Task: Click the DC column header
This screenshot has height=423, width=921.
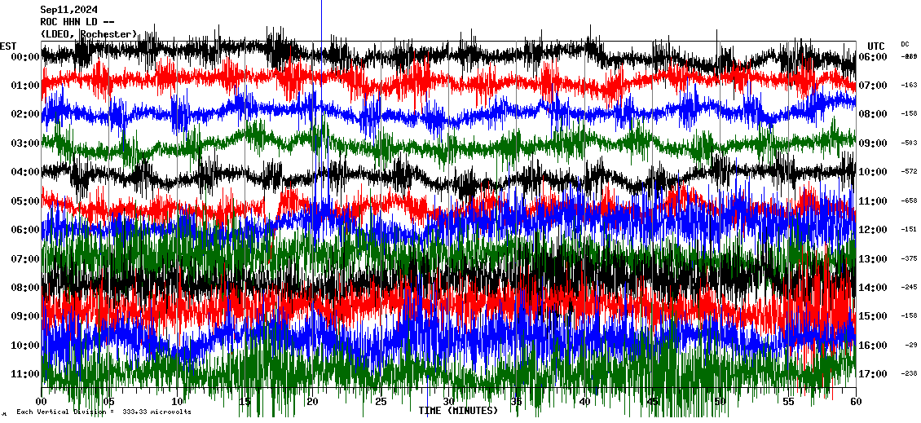Action: (905, 44)
